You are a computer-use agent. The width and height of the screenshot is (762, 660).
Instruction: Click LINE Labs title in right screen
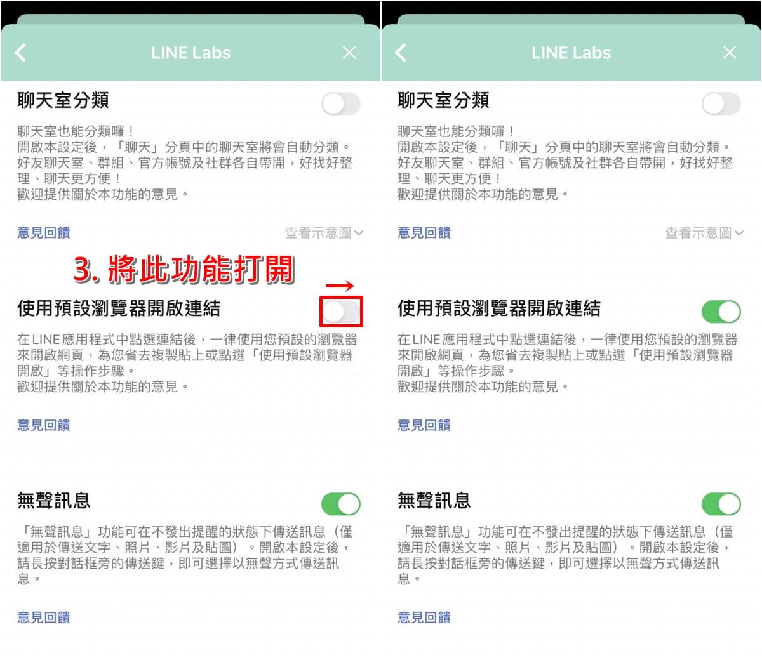click(x=571, y=53)
